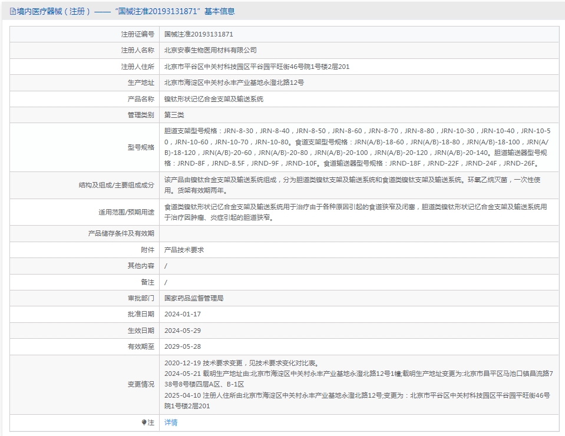565x436 pixels.
Task: Click the 产品技术要求 attachment text
Action: coord(184,250)
